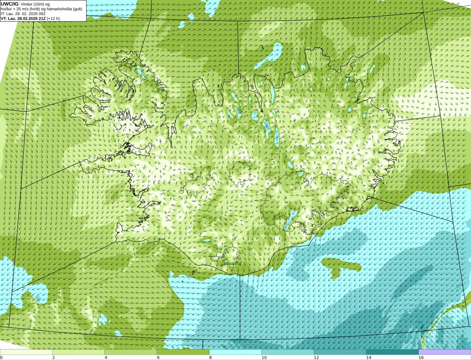Click the light yellow-green 2–4 m/s legend swatch
471x360 pixels.
78,352
